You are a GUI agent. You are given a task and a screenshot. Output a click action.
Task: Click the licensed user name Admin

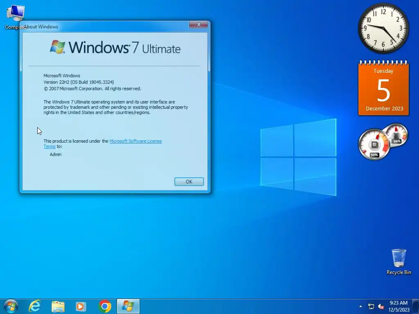[56, 154]
